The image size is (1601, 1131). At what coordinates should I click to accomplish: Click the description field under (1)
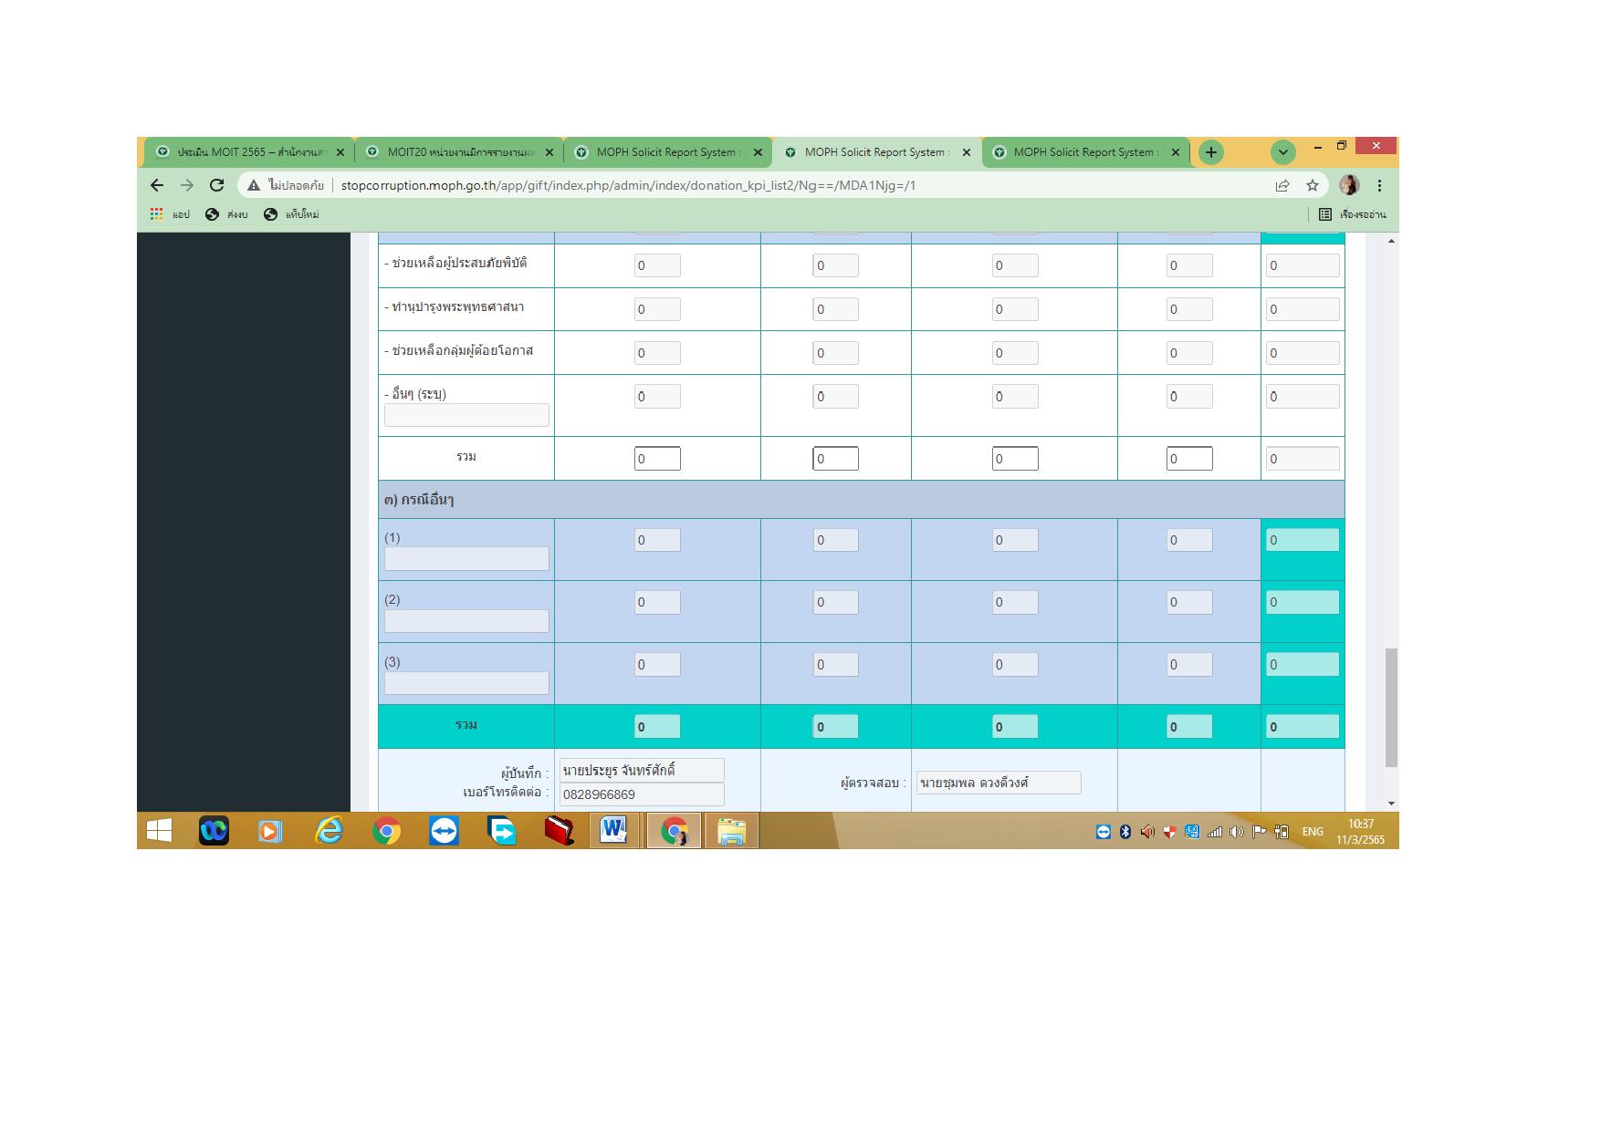[466, 558]
